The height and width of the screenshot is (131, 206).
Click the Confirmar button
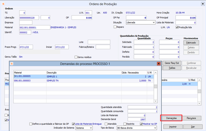(x=191, y=63)
